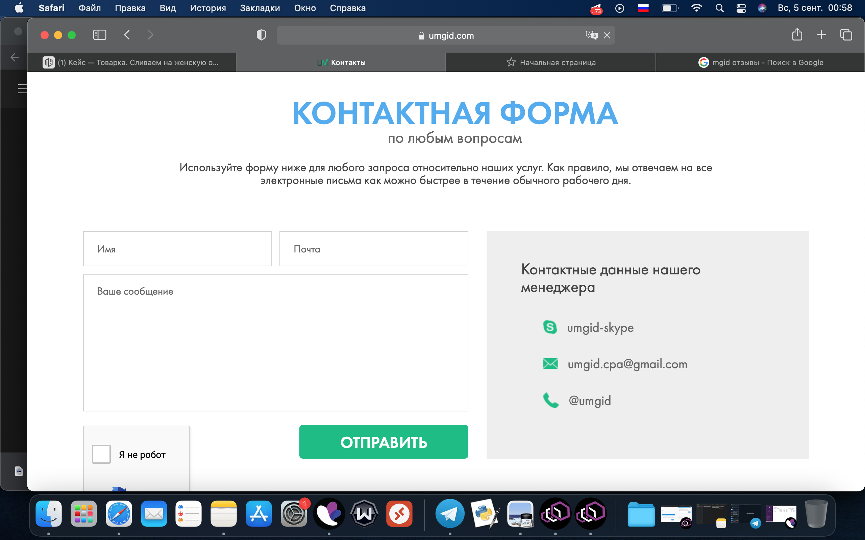Open Safari from the Dock
Viewport: 865px width, 540px height.
pyautogui.click(x=119, y=514)
